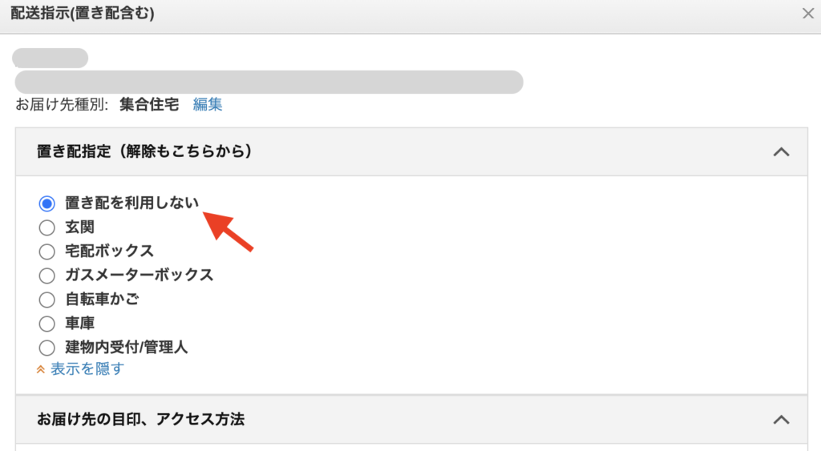Close the 配送指示 dialog with the X
This screenshot has width=821, height=451.
pos(808,13)
